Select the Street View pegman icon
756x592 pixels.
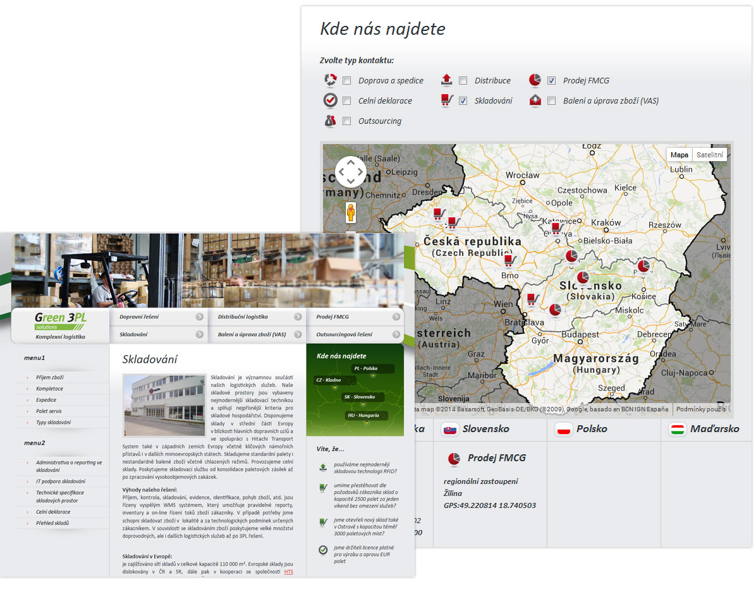[x=351, y=212]
